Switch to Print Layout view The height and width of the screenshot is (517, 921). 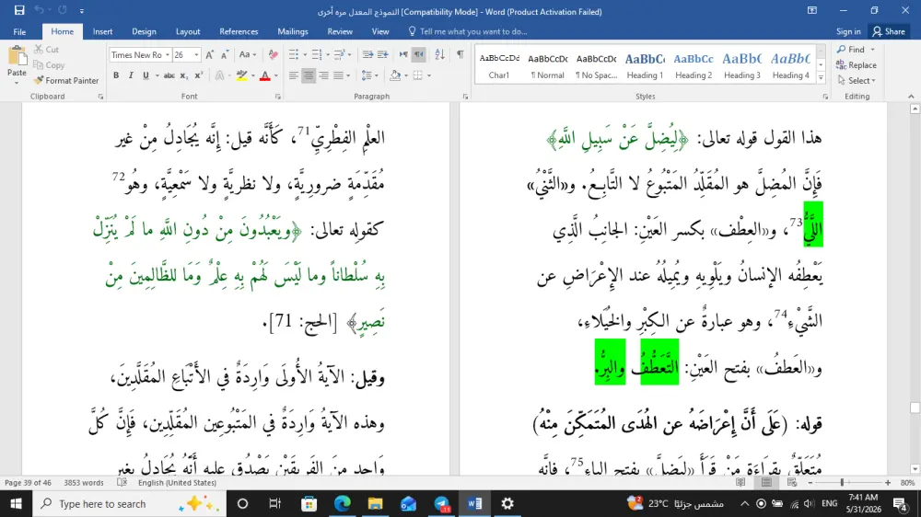[x=766, y=482]
